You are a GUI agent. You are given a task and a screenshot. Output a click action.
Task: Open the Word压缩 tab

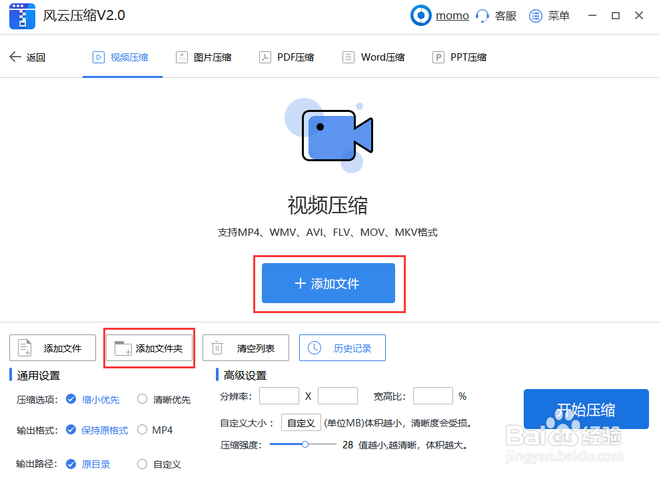374,57
